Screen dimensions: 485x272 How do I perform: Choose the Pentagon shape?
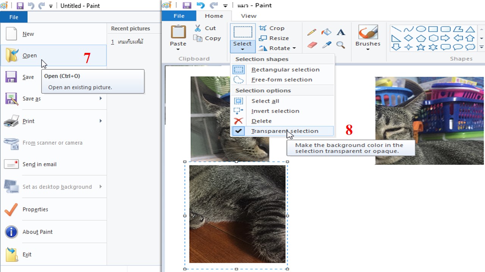tap(421, 38)
